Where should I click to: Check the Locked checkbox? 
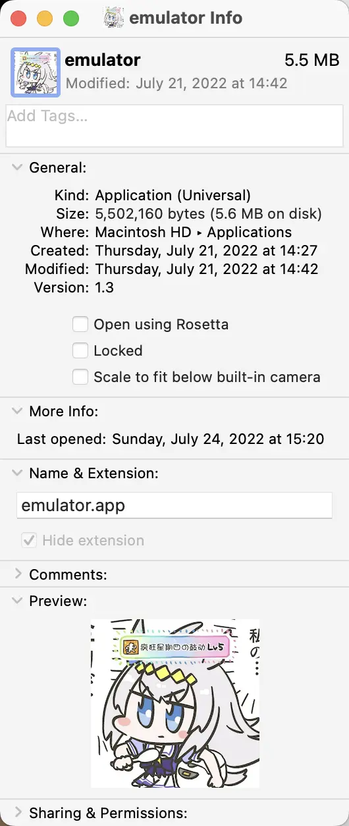pos(80,350)
